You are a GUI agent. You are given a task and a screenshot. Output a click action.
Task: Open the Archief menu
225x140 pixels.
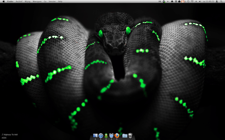(x=19, y=1)
